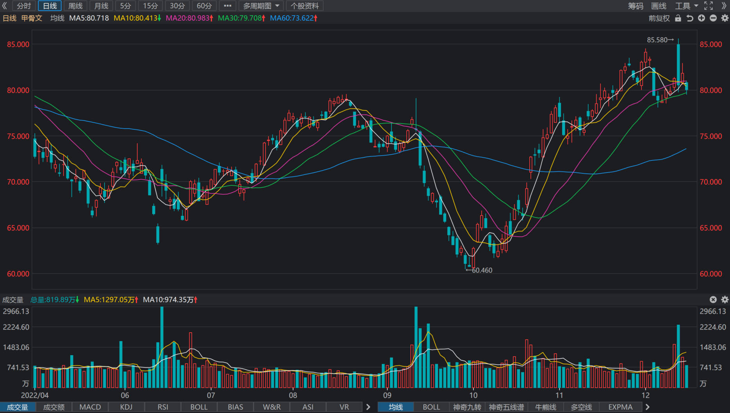Click MA20:80.983 legend value
The height and width of the screenshot is (413, 730).
point(189,18)
